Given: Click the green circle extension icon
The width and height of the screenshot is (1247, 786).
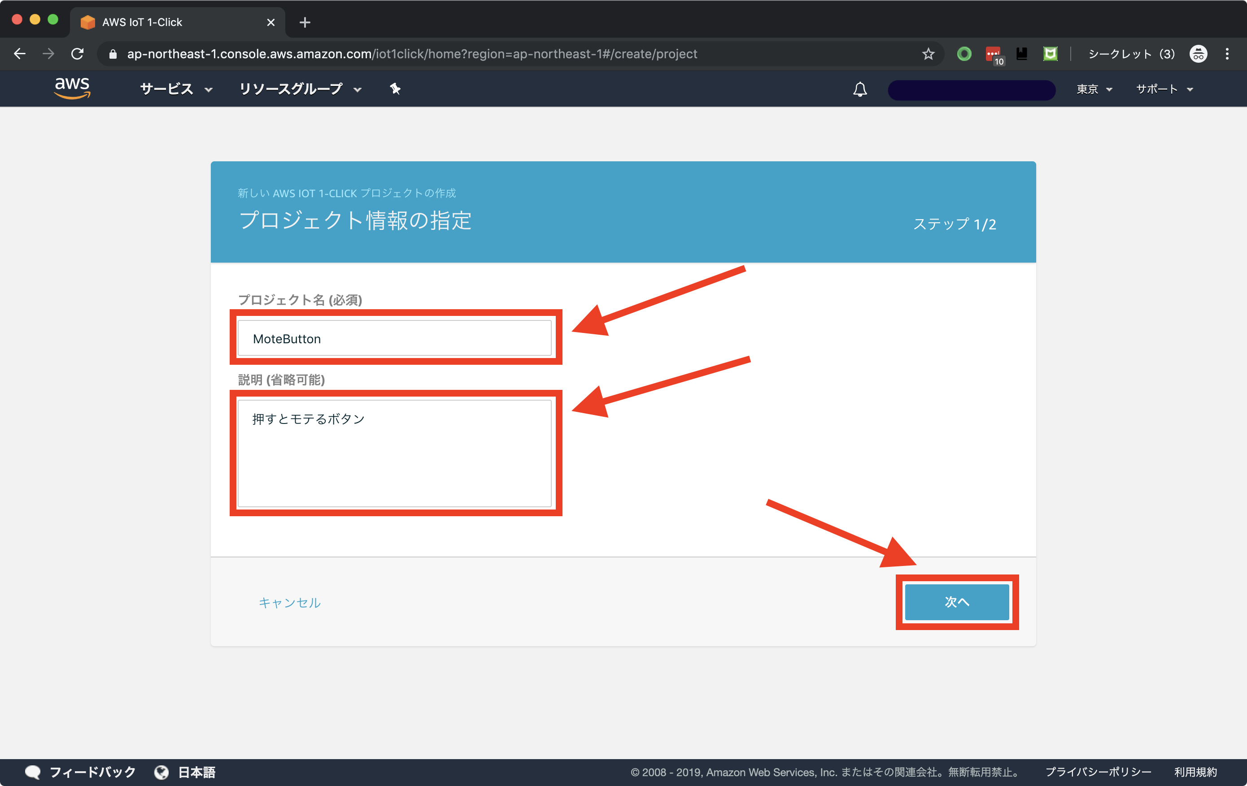Looking at the screenshot, I should point(964,54).
